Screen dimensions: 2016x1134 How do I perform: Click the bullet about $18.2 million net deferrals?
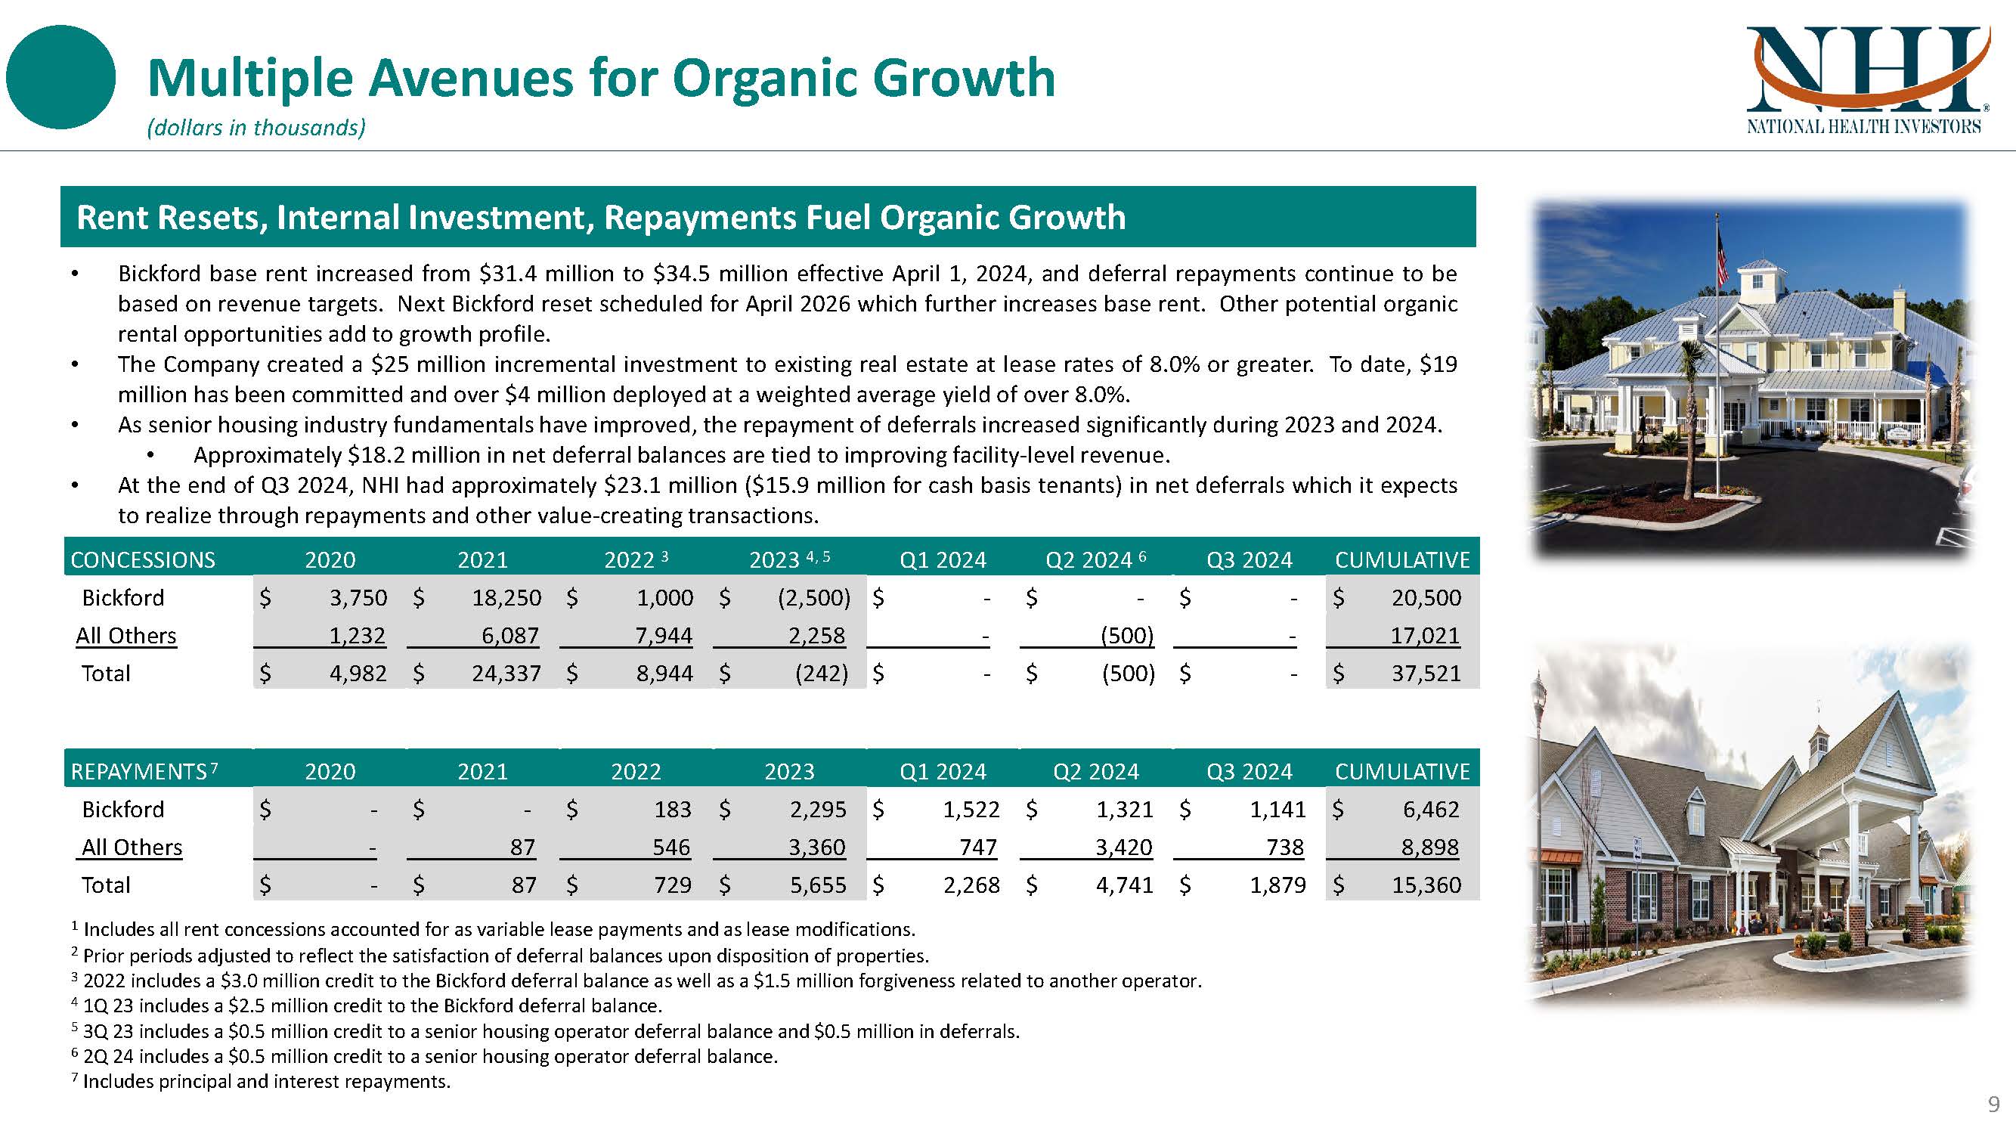[x=681, y=454]
